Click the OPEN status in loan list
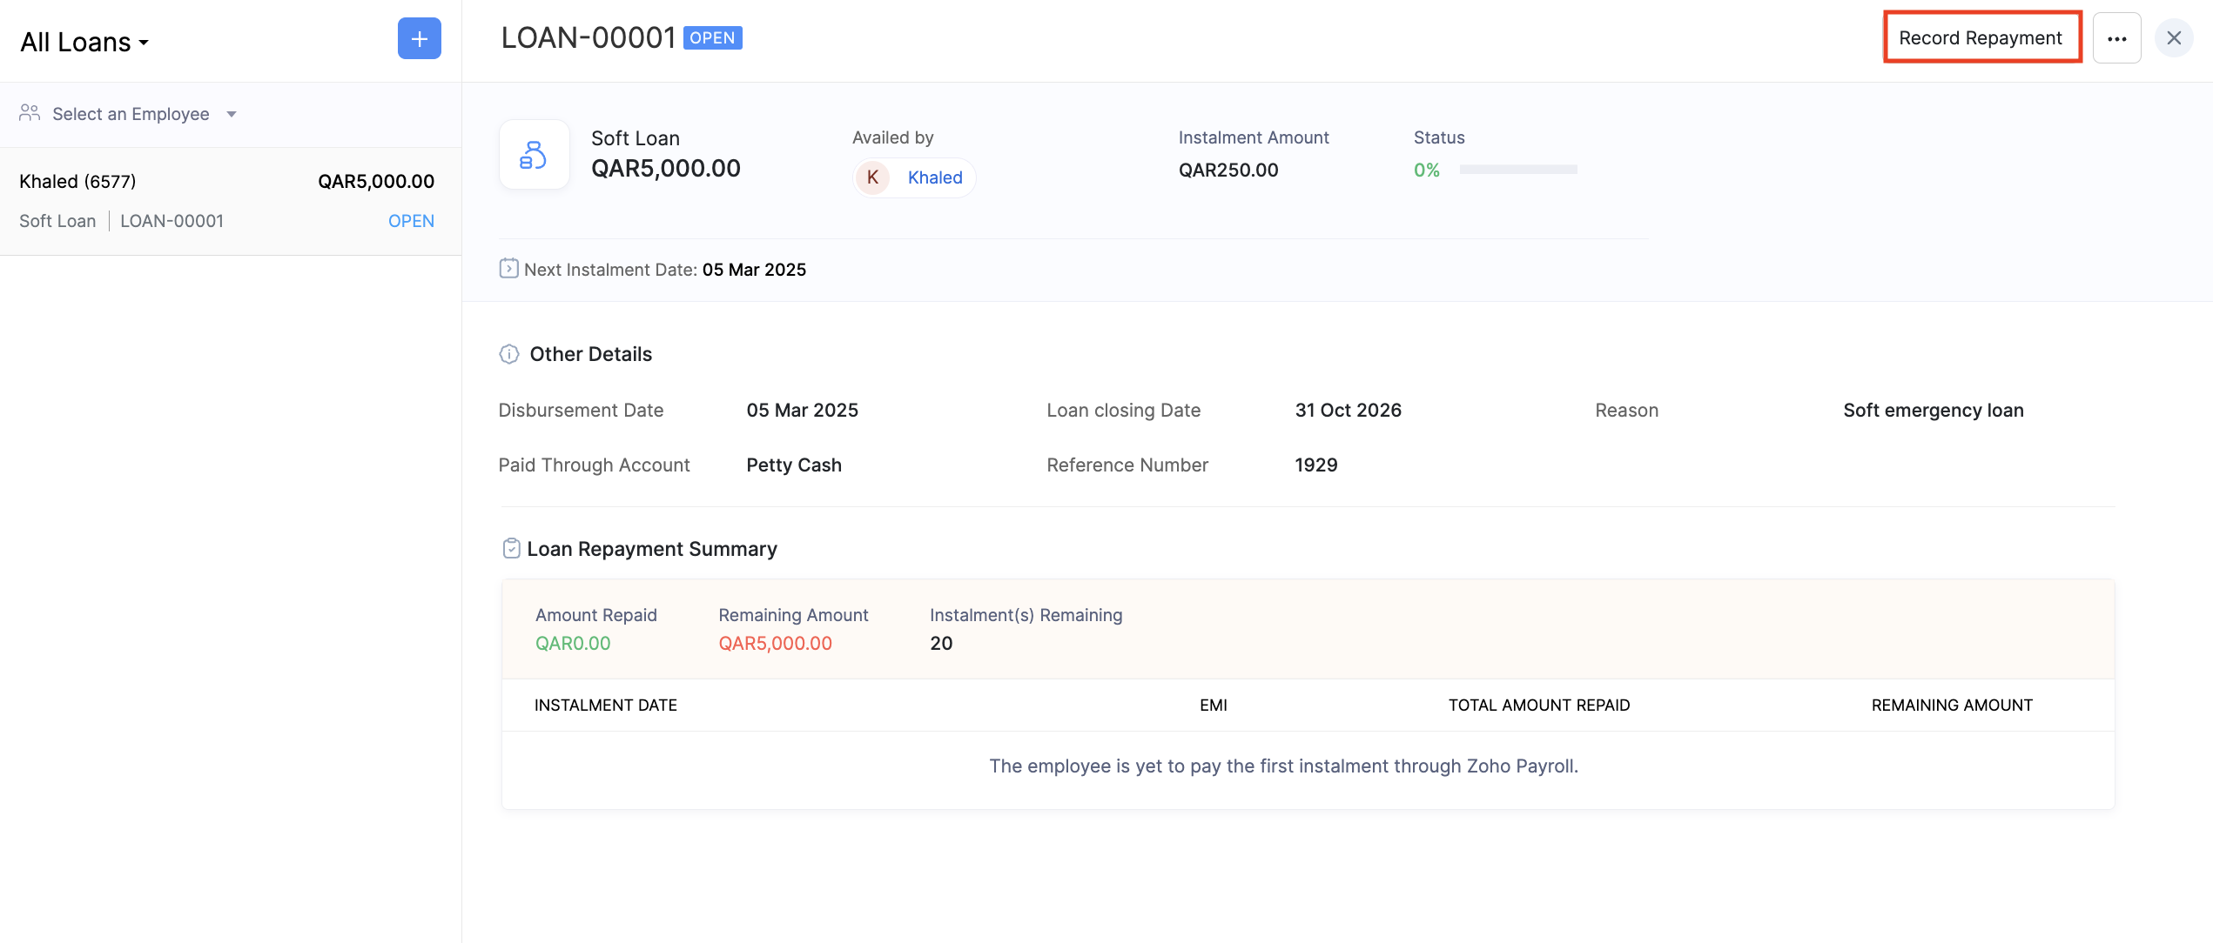 411,221
